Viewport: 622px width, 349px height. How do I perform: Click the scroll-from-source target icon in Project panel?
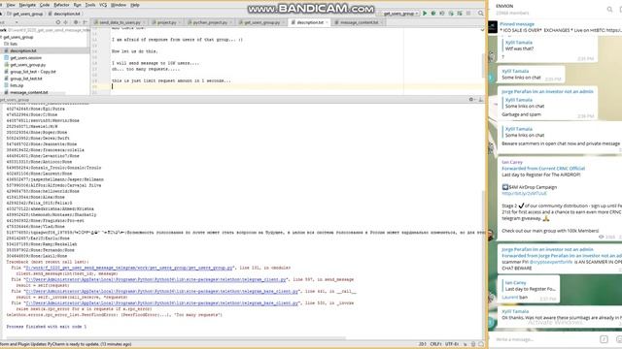coord(58,22)
